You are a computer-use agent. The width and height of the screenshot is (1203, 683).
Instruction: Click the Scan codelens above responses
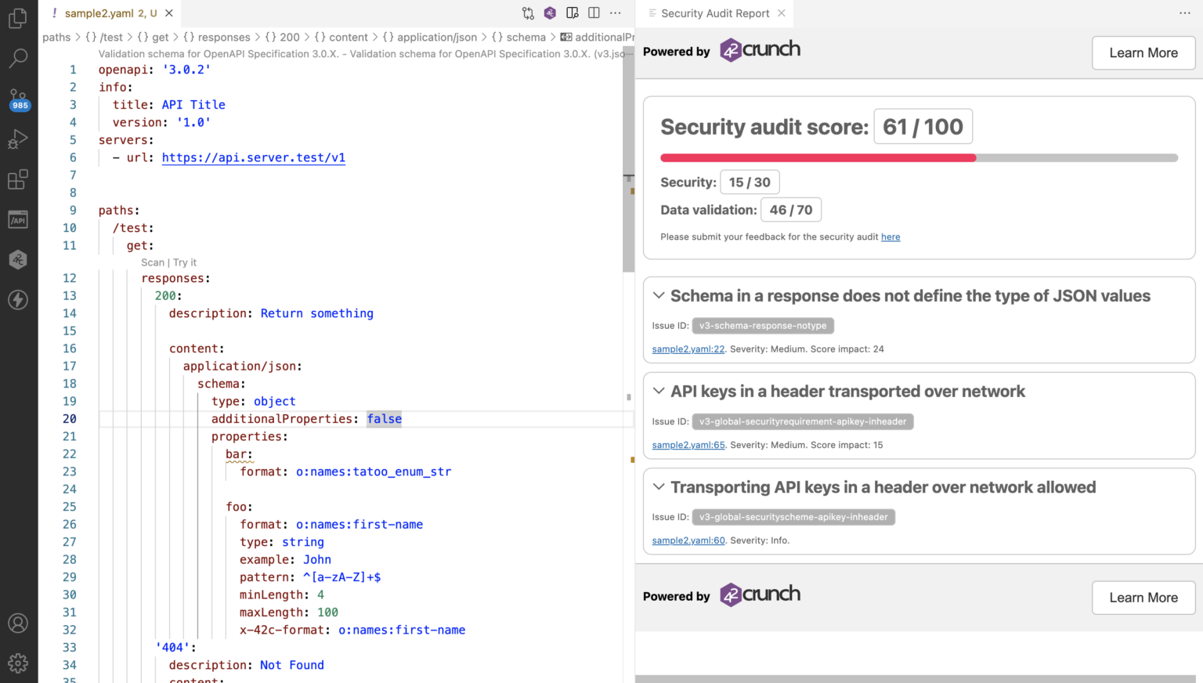point(153,262)
